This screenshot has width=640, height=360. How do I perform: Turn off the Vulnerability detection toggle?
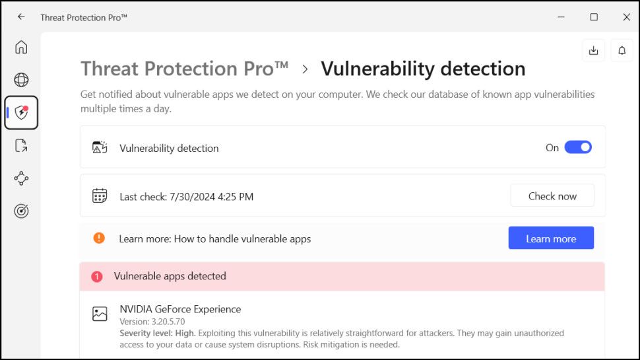578,147
